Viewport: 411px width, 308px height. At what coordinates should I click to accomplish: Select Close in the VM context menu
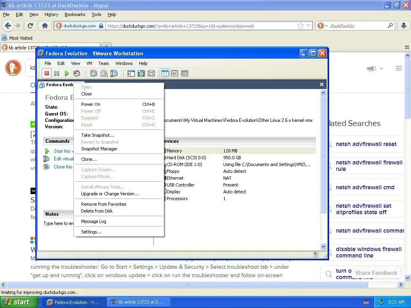pyautogui.click(x=118, y=94)
